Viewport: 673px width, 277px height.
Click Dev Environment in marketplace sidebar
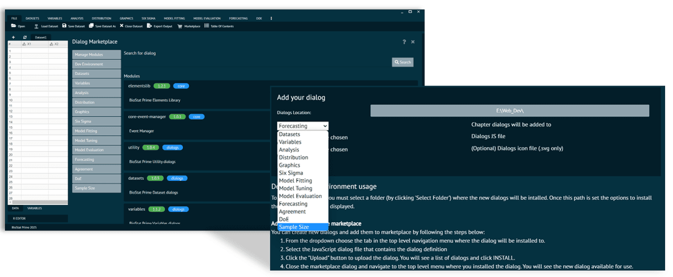point(96,64)
